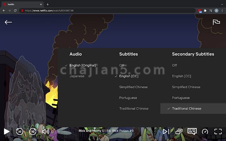Go forward with browser forward arrow
226x141 pixels.
click(x=10, y=11)
